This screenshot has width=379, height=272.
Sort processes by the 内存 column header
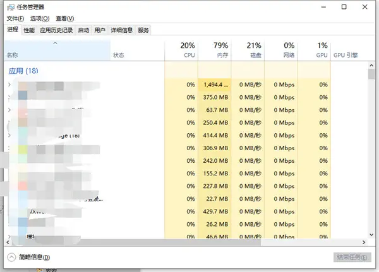[220, 50]
